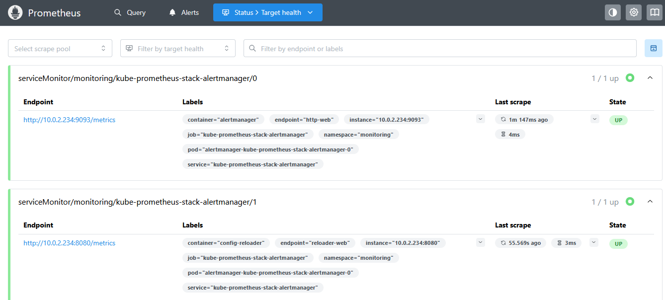The height and width of the screenshot is (300, 665).
Task: Click the collapse-all pools icon button
Action: click(x=654, y=48)
